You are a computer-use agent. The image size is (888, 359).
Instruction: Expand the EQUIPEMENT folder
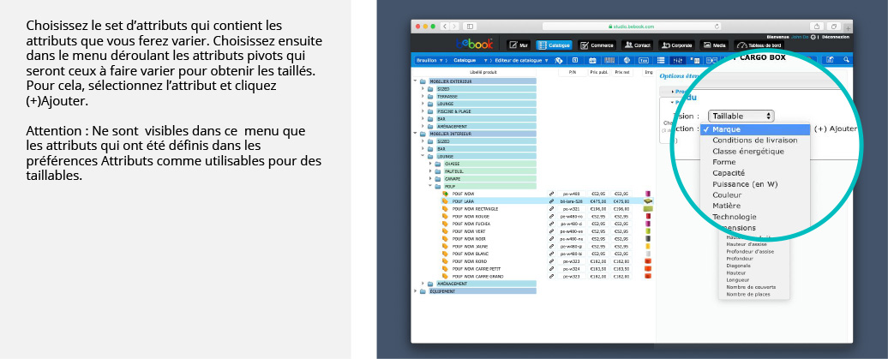415,291
